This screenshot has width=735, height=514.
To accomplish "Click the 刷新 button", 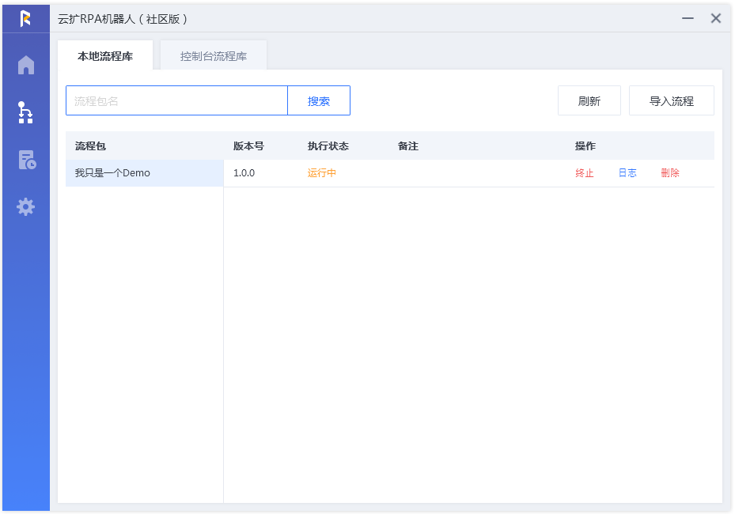I will (x=589, y=100).
